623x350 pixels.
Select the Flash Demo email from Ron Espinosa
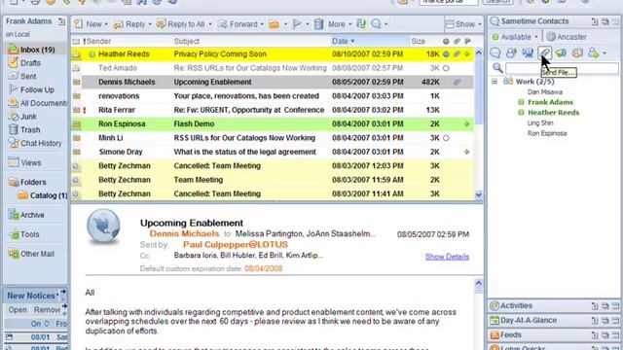click(273, 124)
